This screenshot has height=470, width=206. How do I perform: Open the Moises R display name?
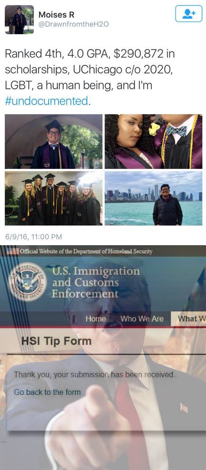56,14
